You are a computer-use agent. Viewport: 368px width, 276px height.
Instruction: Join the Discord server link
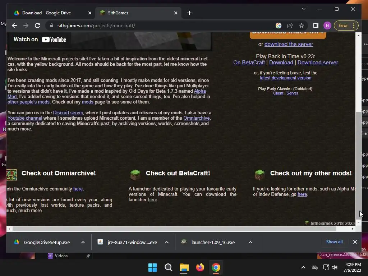tap(68, 112)
